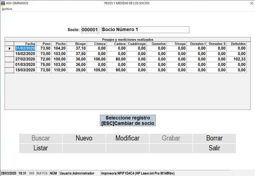This screenshot has width=255, height=176.
Task: Click the Bíceps column header
Action: point(77,44)
